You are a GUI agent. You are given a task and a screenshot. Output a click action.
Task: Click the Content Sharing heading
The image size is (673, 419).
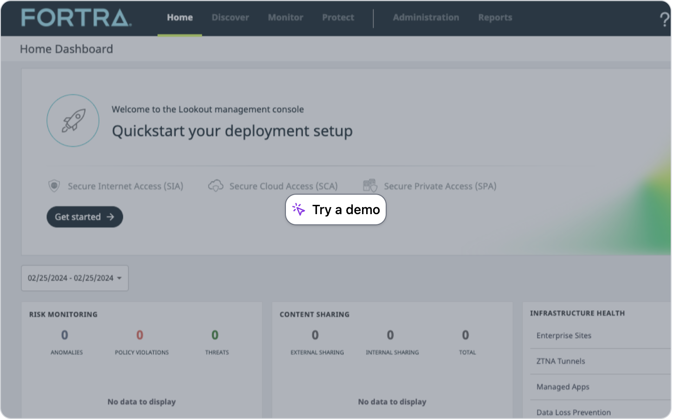pos(314,314)
